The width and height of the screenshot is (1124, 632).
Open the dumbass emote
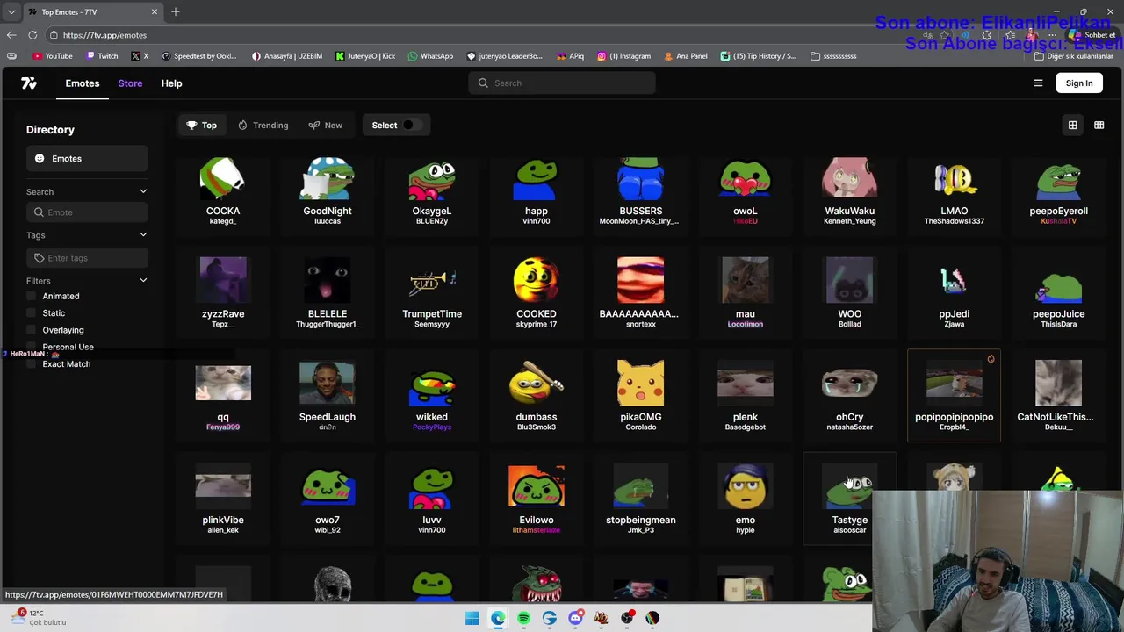(x=537, y=396)
